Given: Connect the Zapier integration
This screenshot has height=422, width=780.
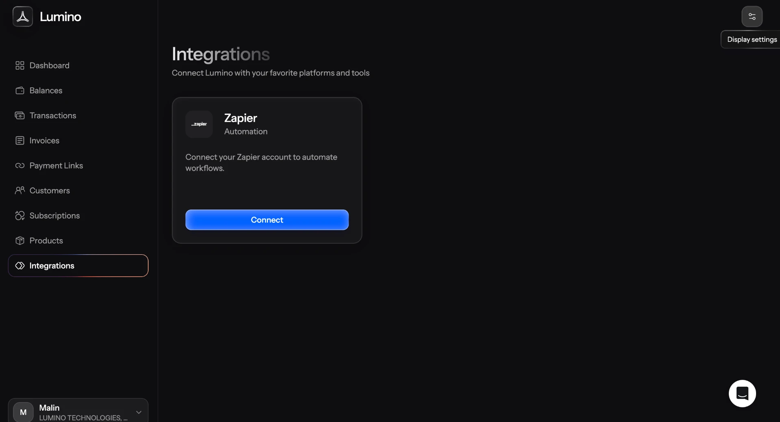Looking at the screenshot, I should [267, 220].
